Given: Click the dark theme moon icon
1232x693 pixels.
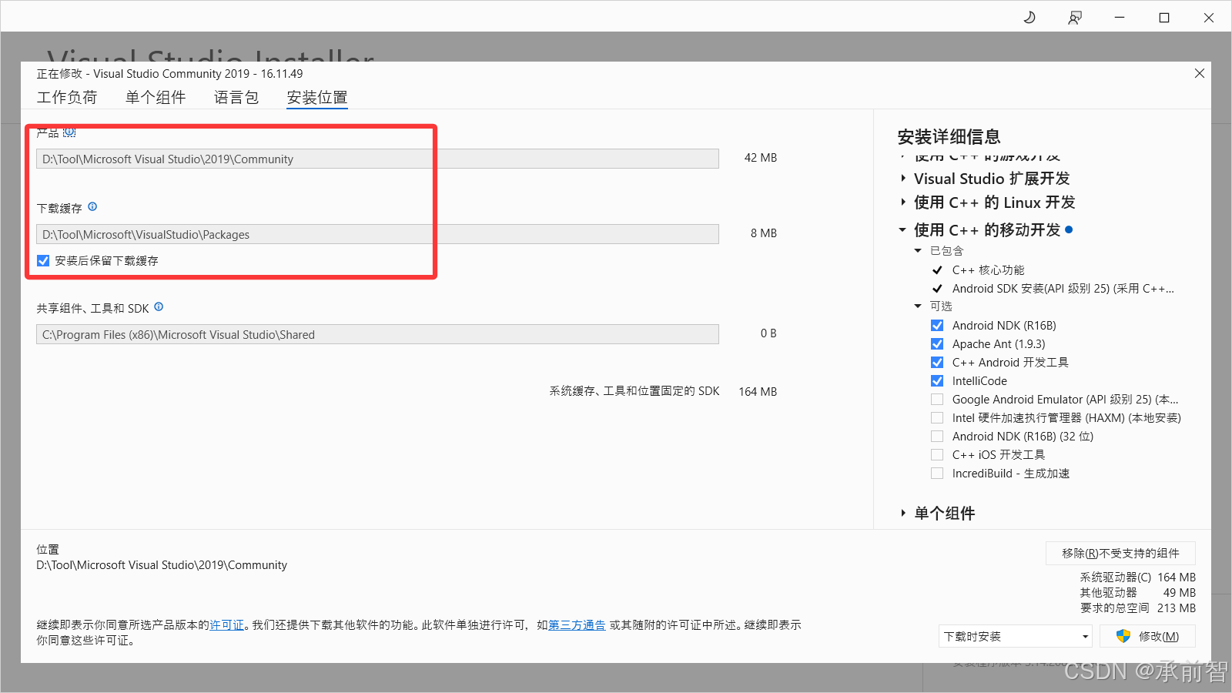Looking at the screenshot, I should [1029, 17].
